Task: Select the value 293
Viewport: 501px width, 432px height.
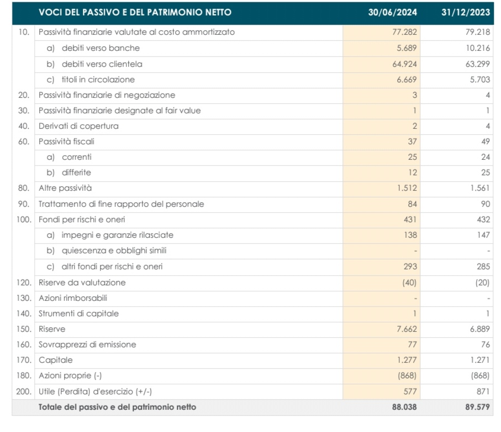Action: click(410, 267)
